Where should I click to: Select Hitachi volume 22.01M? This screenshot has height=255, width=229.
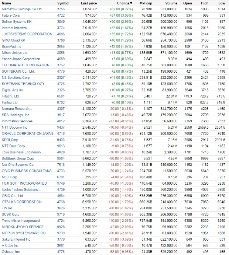(x=172, y=96)
